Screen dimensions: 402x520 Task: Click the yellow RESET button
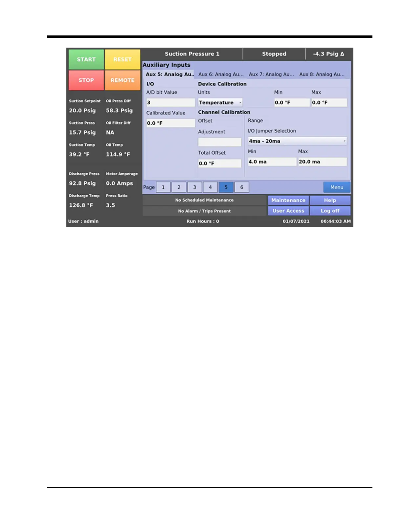tap(123, 59)
